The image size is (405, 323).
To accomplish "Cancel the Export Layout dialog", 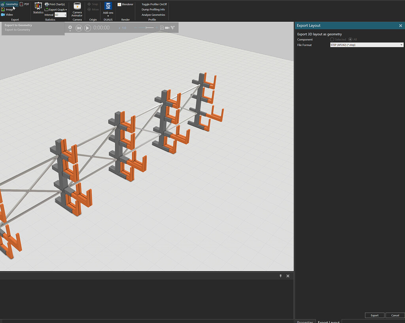I will point(394,315).
